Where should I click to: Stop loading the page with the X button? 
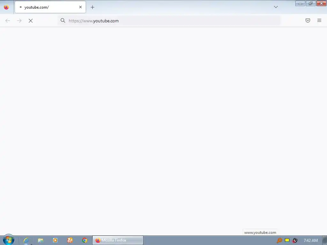[x=31, y=21]
